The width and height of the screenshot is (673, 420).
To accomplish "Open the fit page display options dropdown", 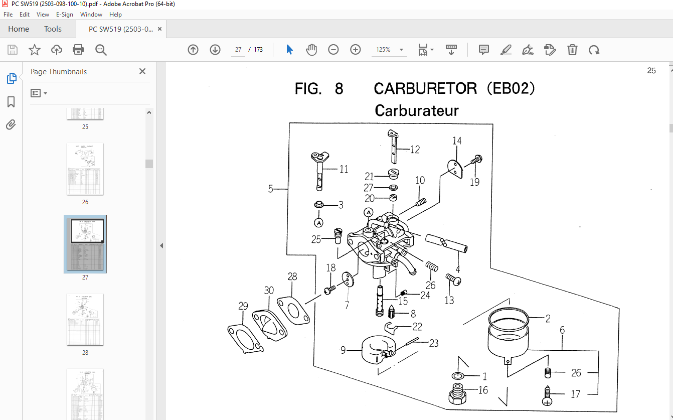I will (426, 50).
